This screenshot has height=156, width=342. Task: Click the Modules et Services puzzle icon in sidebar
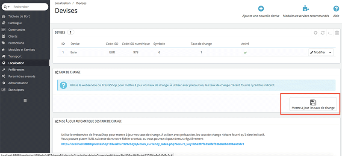tap(3, 50)
